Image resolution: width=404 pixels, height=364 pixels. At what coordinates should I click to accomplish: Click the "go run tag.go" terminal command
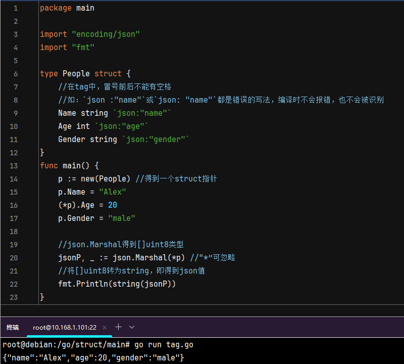[164, 345]
